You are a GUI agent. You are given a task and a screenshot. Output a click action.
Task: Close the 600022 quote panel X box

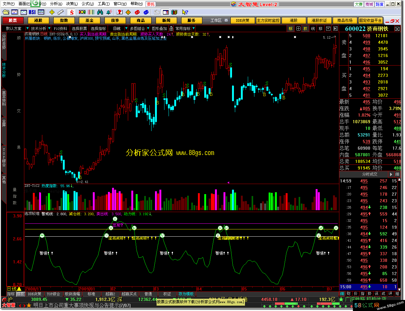(397, 29)
